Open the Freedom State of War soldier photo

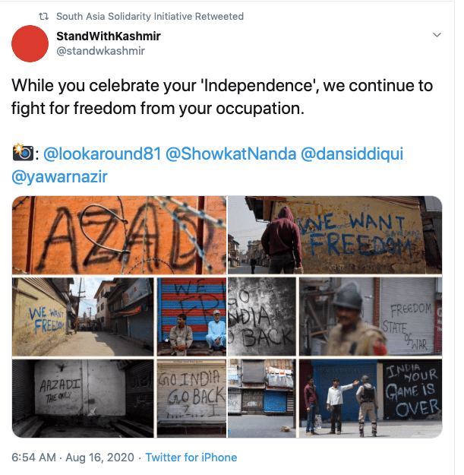point(370,316)
